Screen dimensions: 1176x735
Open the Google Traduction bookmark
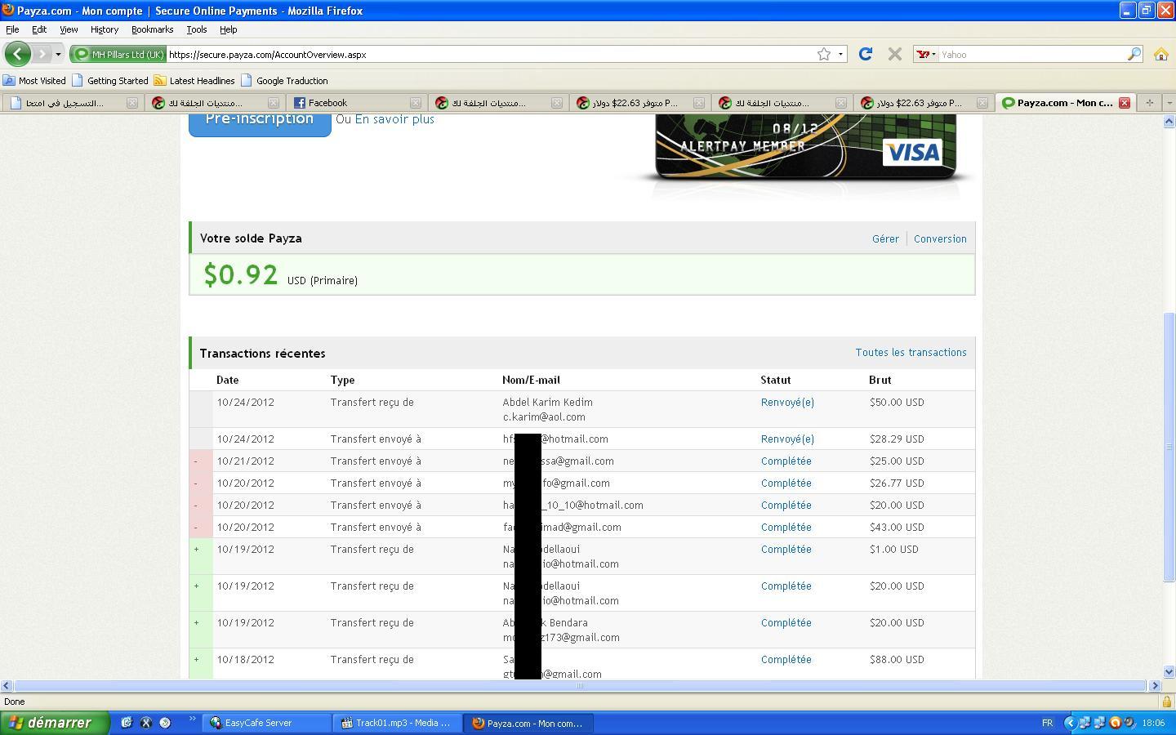tap(284, 81)
